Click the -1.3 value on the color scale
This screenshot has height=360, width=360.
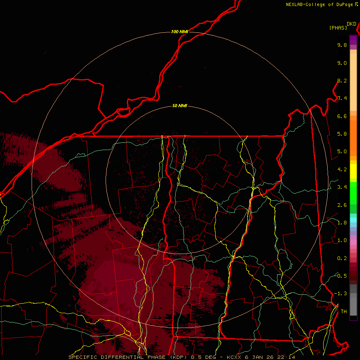[x=340, y=294]
